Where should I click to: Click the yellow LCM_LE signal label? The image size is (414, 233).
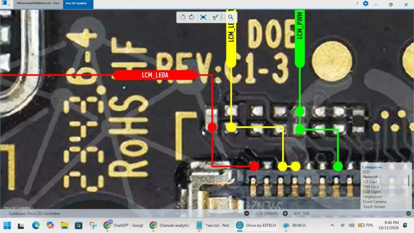(231, 38)
